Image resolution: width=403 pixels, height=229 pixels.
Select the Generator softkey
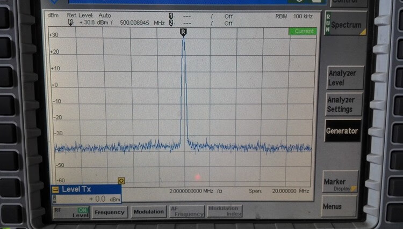pyautogui.click(x=343, y=131)
